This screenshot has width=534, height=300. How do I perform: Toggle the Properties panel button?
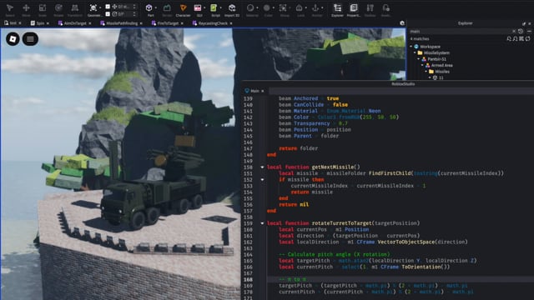[354, 9]
